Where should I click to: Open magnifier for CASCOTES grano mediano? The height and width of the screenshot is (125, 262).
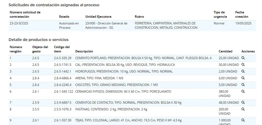(x=243, y=85)
